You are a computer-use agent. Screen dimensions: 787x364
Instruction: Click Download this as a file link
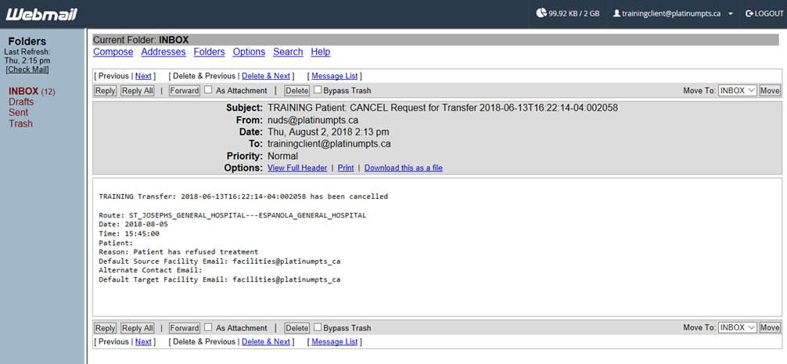click(403, 168)
